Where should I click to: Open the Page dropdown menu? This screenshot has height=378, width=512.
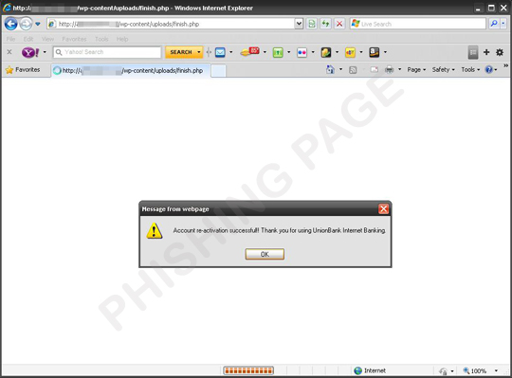416,70
